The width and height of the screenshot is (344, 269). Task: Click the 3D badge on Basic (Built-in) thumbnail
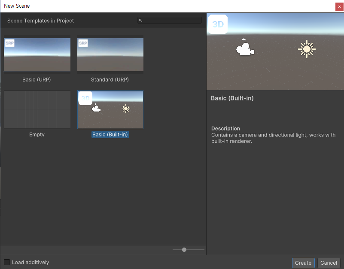click(85, 98)
